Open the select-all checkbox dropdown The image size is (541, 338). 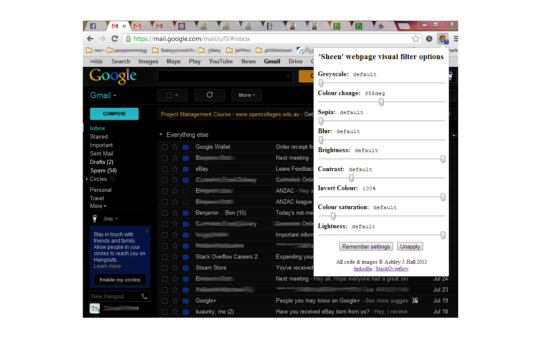pos(176,95)
